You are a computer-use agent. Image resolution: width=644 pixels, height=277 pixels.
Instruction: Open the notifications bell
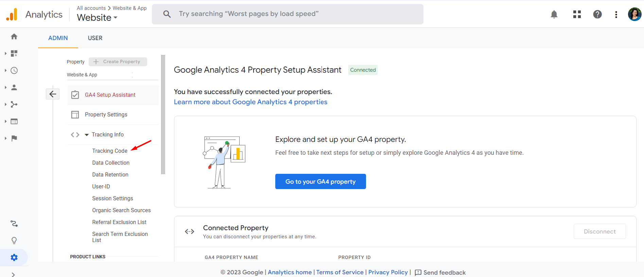[x=554, y=14]
